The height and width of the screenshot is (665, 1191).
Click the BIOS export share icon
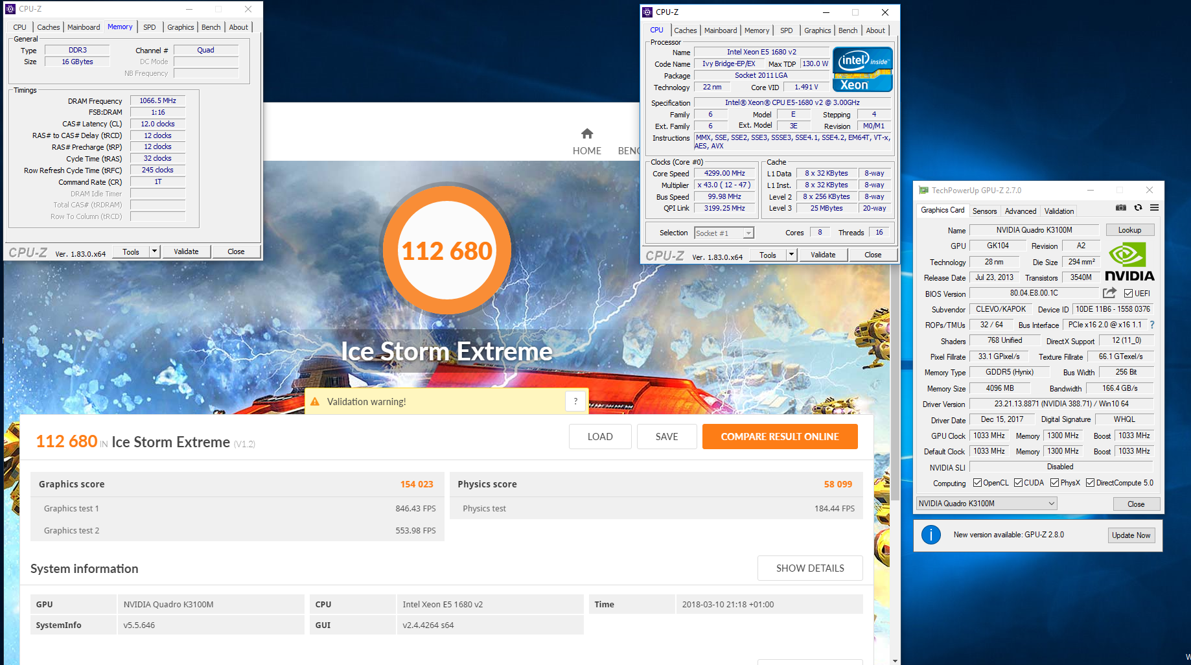(x=1110, y=293)
